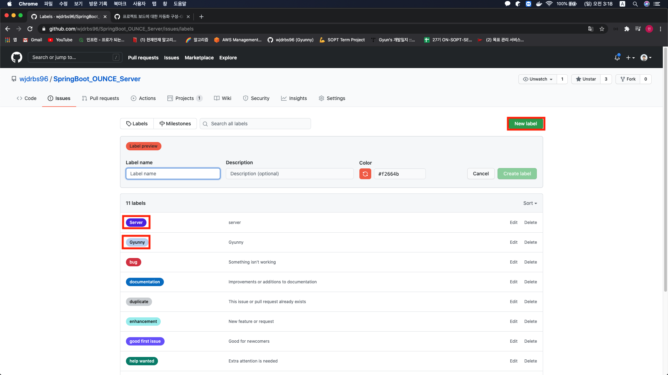Bookmark page with star icon
Image resolution: width=668 pixels, height=375 pixels.
click(602, 29)
